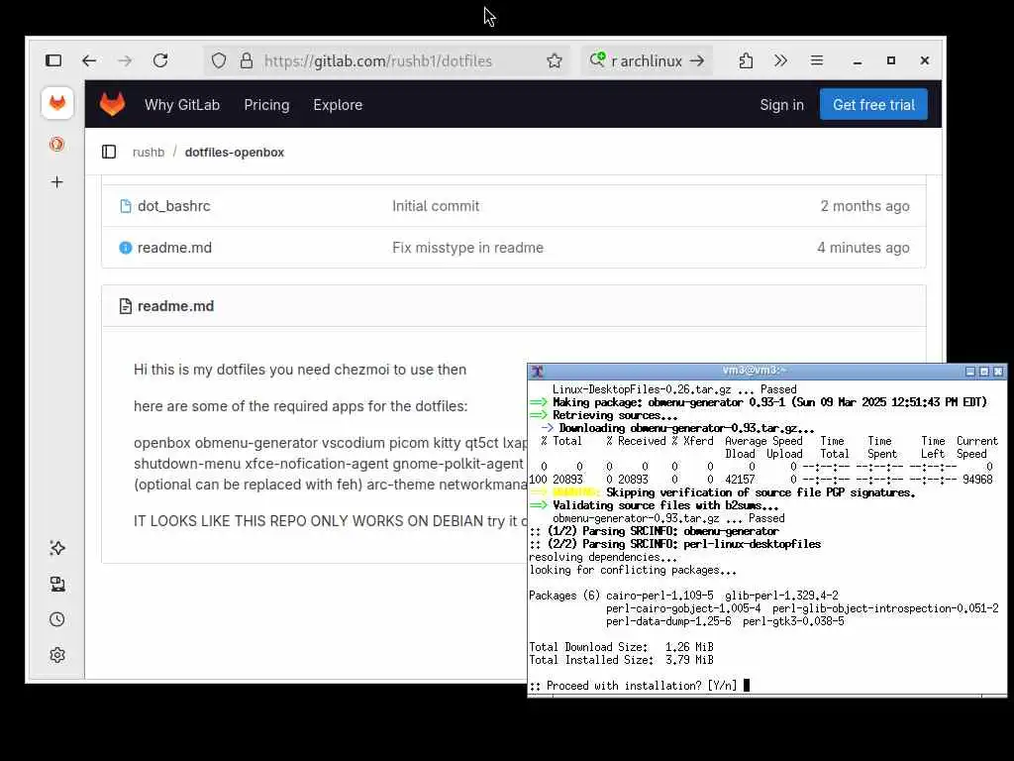Open synced tabs sidebar icon

tap(56, 585)
